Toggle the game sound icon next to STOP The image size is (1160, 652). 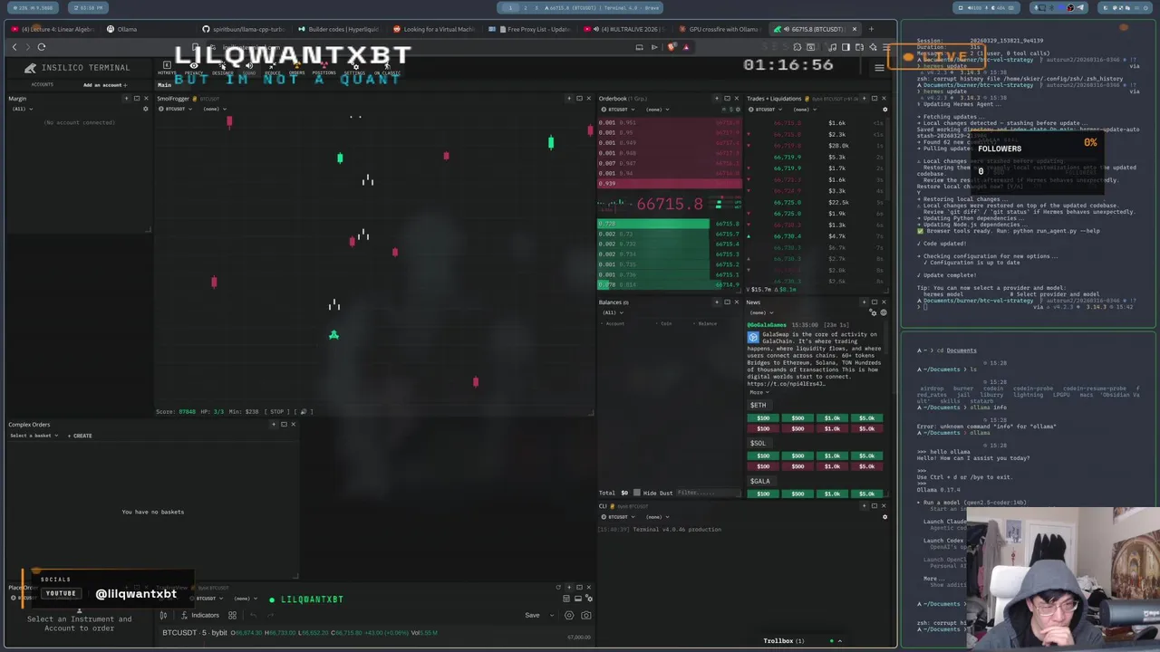(304, 412)
